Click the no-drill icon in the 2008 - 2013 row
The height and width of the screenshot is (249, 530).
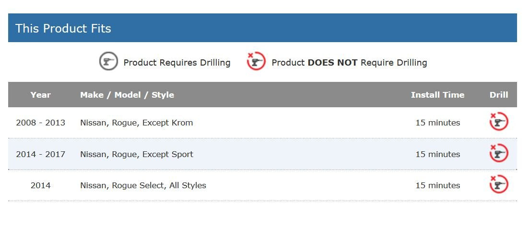coord(498,122)
